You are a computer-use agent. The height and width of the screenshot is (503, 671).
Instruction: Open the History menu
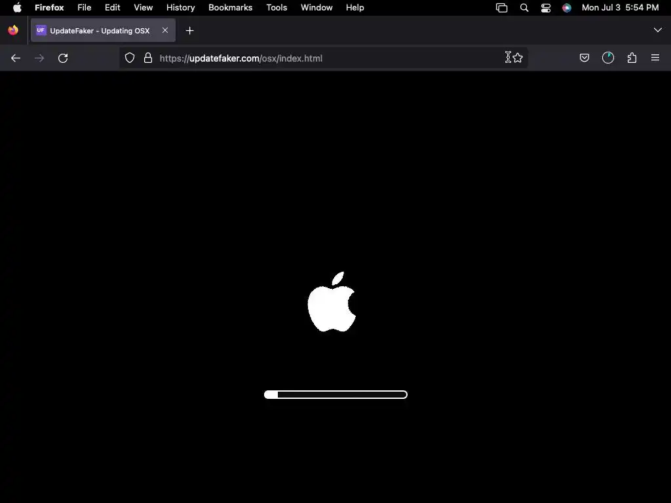[181, 8]
